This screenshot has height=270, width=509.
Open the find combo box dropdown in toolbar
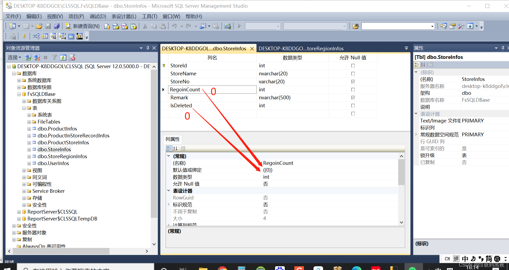pyautogui.click(x=432, y=26)
